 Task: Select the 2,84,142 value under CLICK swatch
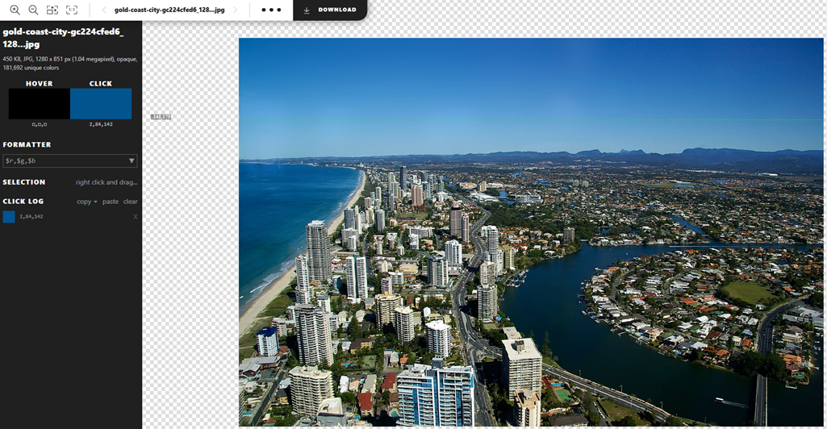101,124
